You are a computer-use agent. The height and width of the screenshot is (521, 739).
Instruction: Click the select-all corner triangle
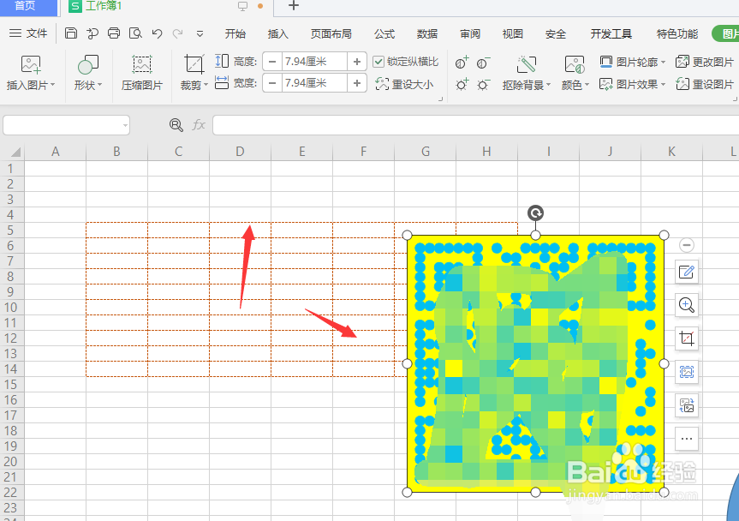click(x=15, y=152)
